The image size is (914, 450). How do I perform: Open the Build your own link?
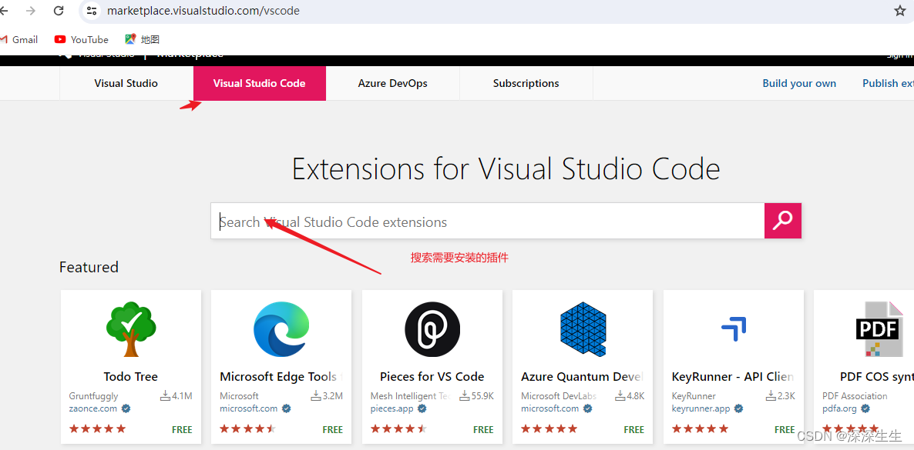[799, 83]
